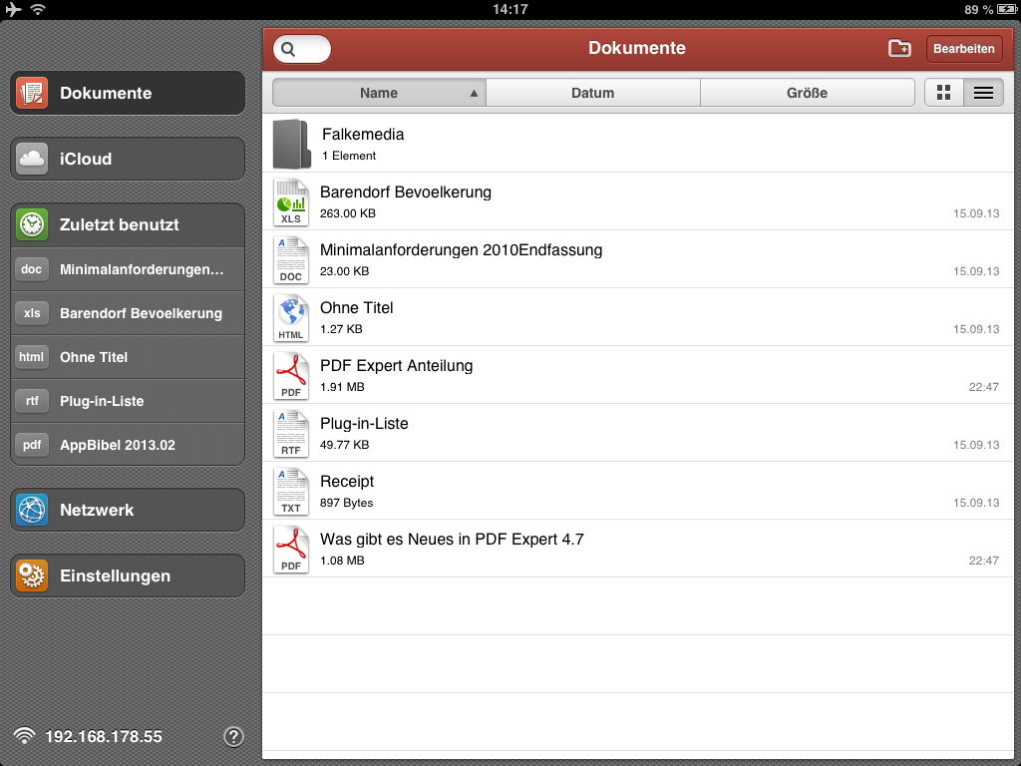
Task: Open the iCloud section in sidebar
Action: coord(128,159)
